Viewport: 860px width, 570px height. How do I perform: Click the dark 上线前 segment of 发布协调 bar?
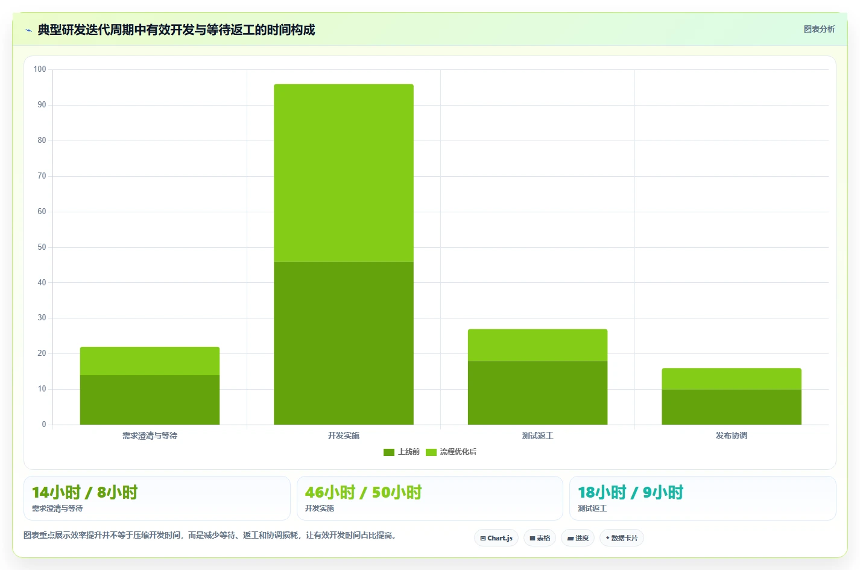click(x=732, y=407)
